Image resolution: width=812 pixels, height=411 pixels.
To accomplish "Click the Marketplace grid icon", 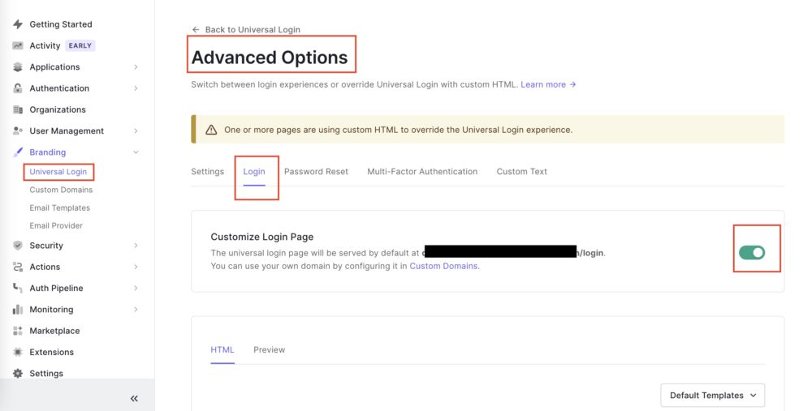I will (18, 331).
